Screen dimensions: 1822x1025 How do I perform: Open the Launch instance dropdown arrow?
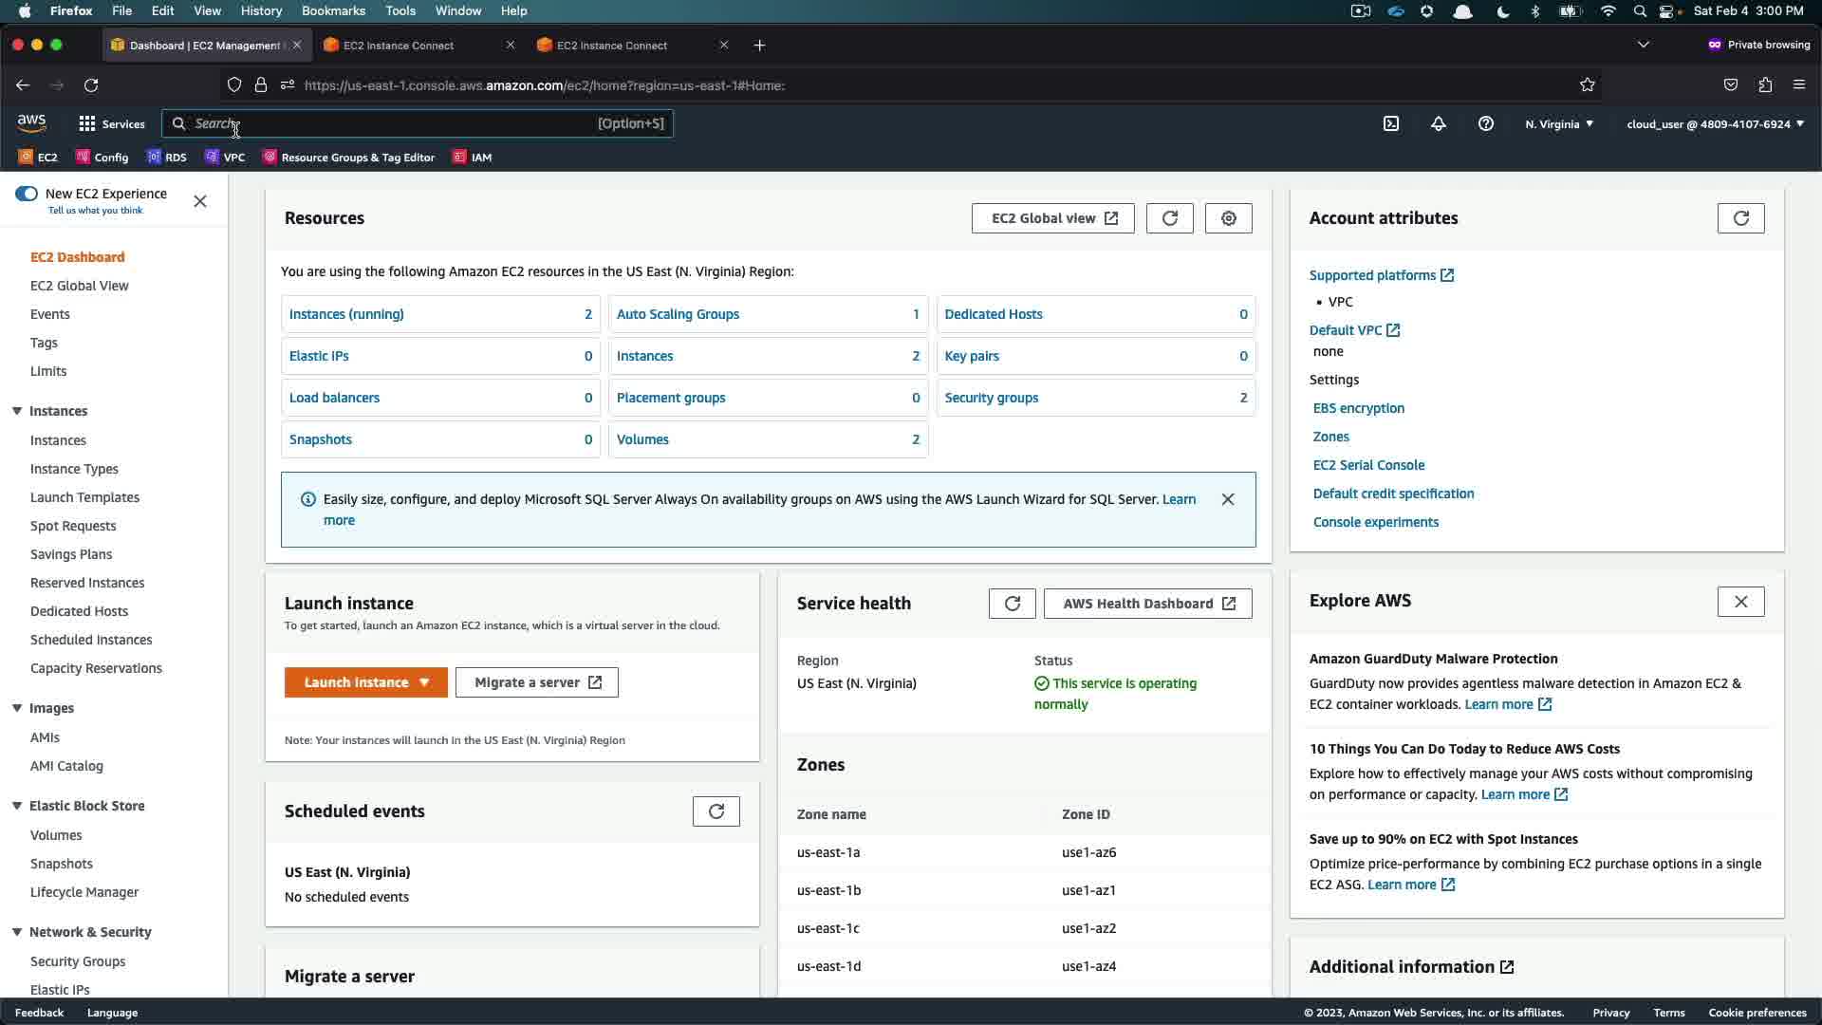click(424, 682)
